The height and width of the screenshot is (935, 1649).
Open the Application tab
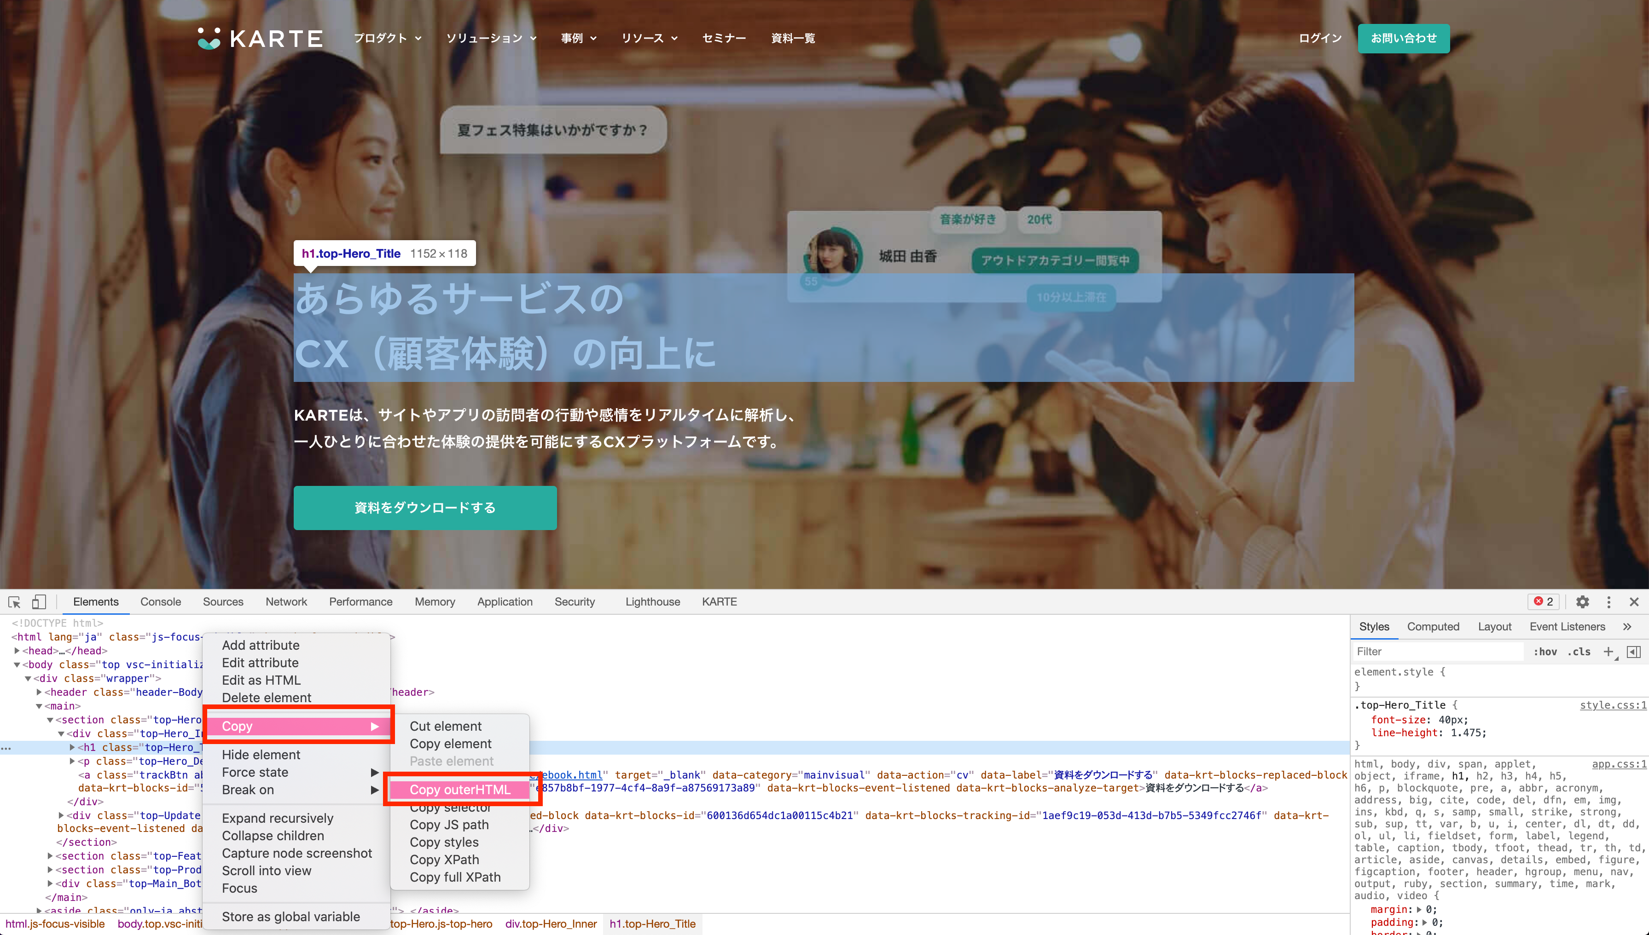click(505, 602)
